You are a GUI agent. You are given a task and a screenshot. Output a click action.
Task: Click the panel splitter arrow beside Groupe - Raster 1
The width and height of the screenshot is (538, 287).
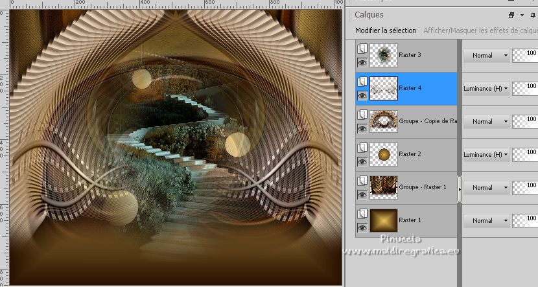click(460, 189)
